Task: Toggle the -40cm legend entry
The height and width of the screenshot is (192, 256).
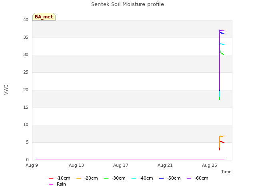Action: [142, 178]
